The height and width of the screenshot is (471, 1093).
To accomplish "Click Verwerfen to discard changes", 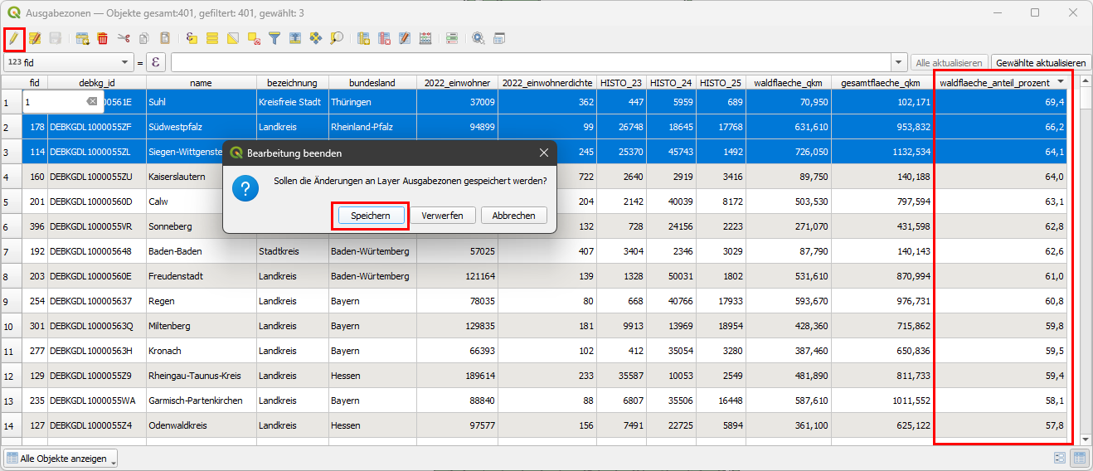I will [x=442, y=216].
